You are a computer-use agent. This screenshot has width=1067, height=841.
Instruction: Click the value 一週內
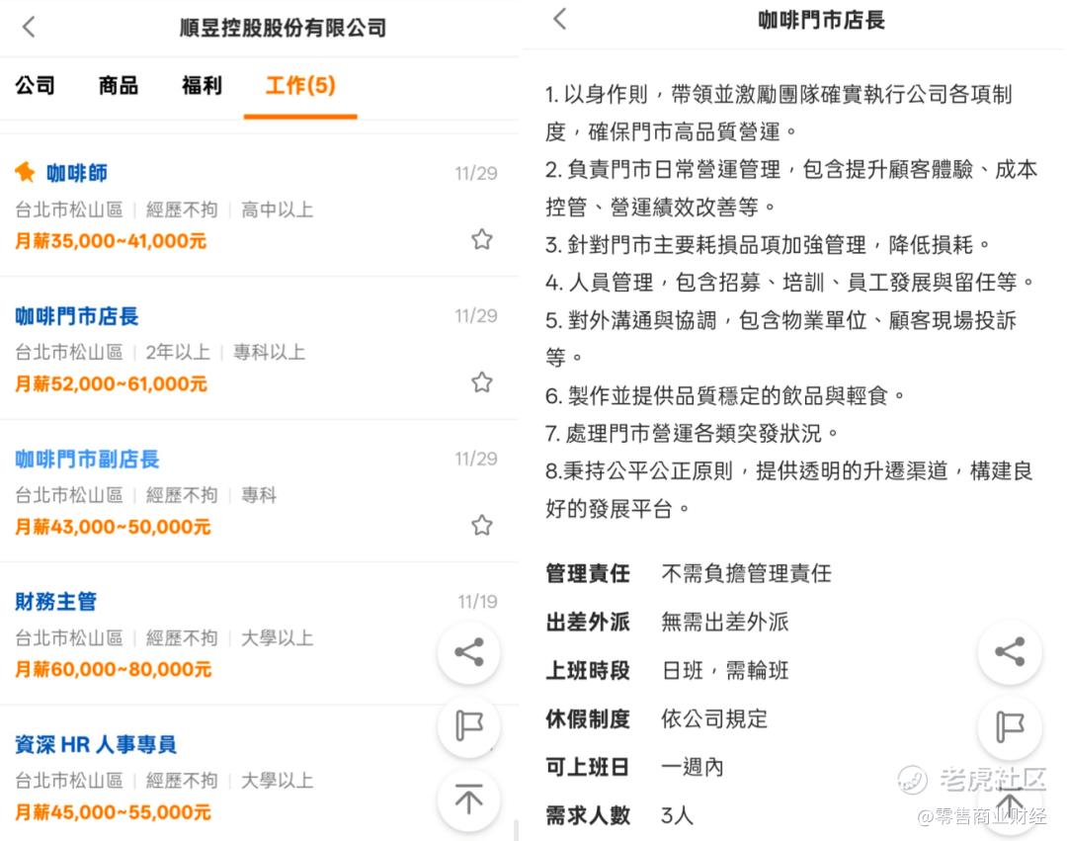point(692,767)
